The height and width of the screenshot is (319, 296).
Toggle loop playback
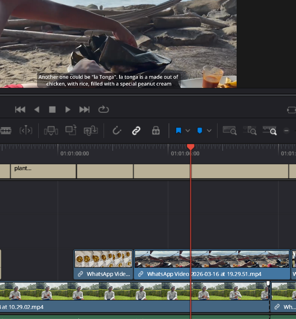[103, 109]
